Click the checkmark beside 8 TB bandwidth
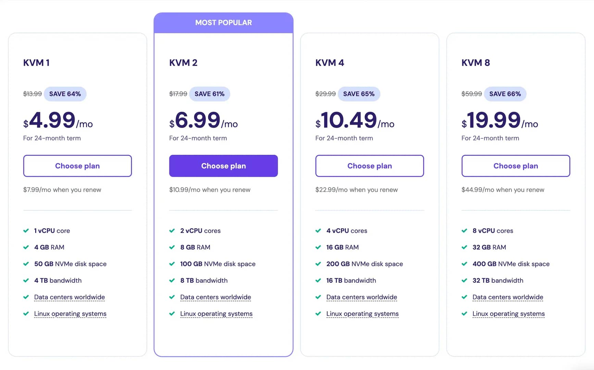Viewport: 594px width, 370px height. 172,280
